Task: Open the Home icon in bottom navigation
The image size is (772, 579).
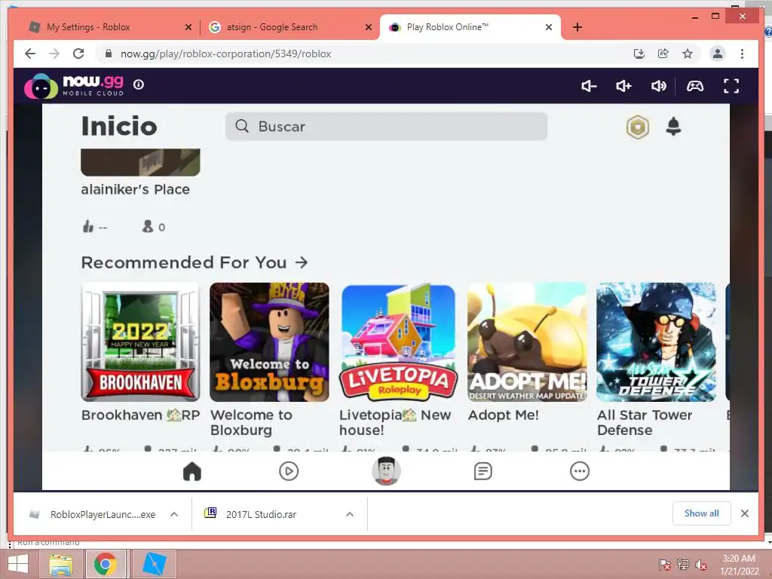Action: 192,471
